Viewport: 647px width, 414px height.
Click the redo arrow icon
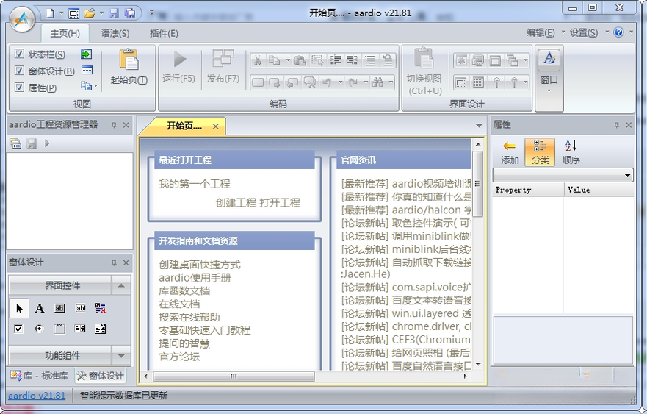click(x=353, y=82)
